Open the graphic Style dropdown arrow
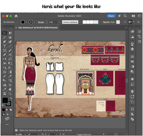Viewport: 143px width, 136px height. click(121, 22)
